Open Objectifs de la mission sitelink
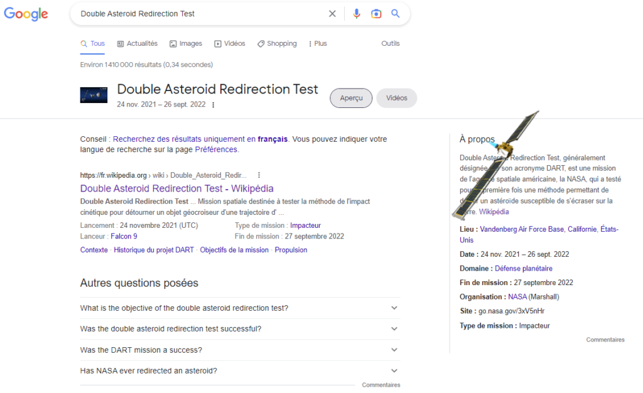The image size is (643, 393). point(234,250)
